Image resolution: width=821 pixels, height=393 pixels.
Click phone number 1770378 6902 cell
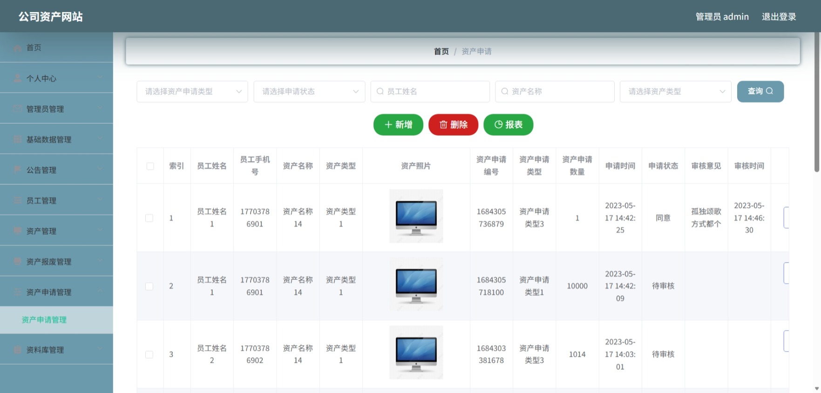255,354
